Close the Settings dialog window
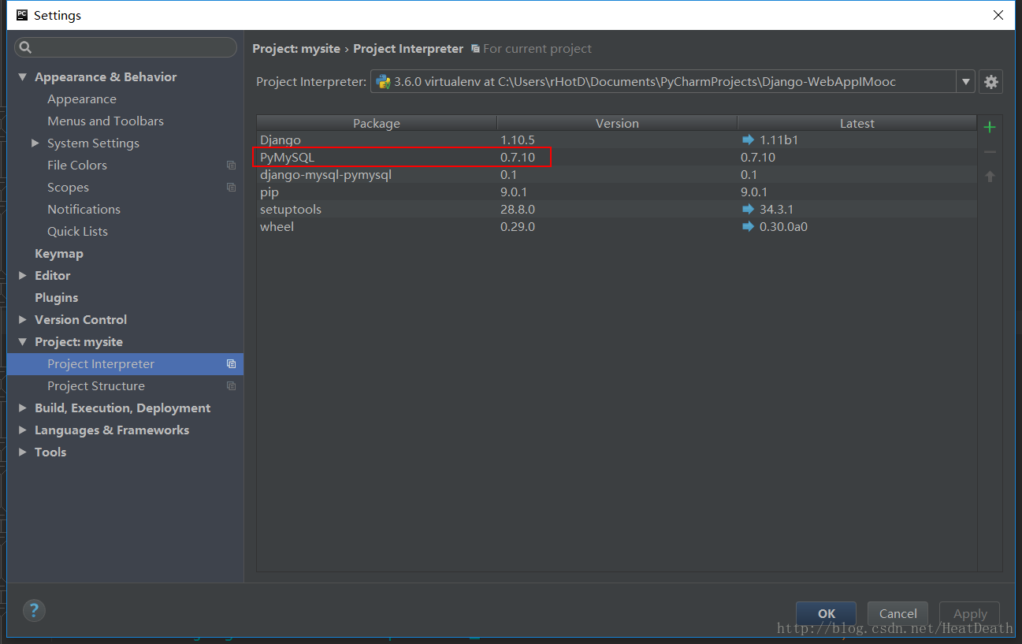 tap(998, 15)
